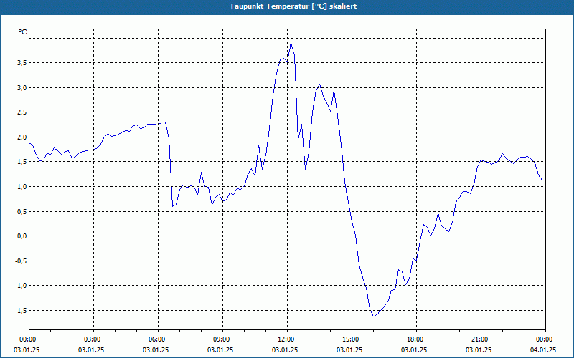
Task: Click the °C unit label on the axis
Action: 23,32
